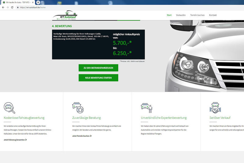Viewport: 244px width, 163px height.
Task: Click the magnifier car valuation icon
Action: point(9,108)
